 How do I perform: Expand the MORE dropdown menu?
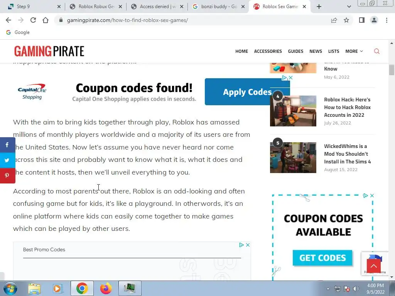pos(354,51)
